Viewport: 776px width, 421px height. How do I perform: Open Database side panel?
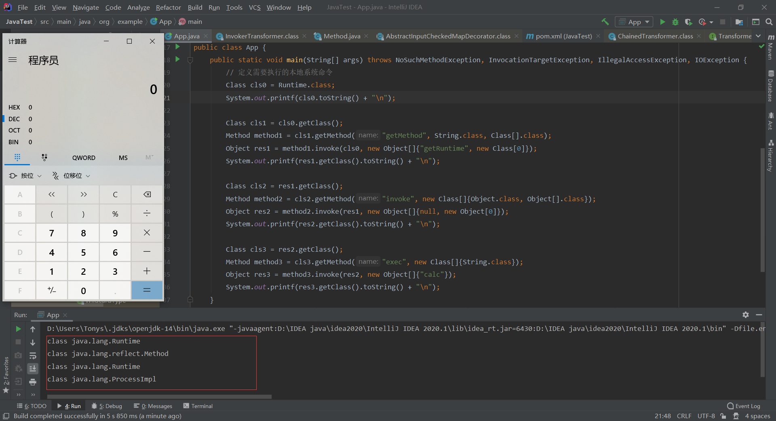[770, 86]
